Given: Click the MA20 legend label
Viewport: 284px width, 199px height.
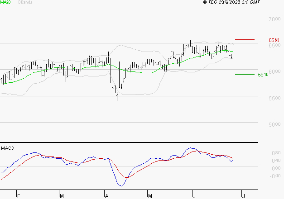Looking at the screenshot, I should 5,2.
